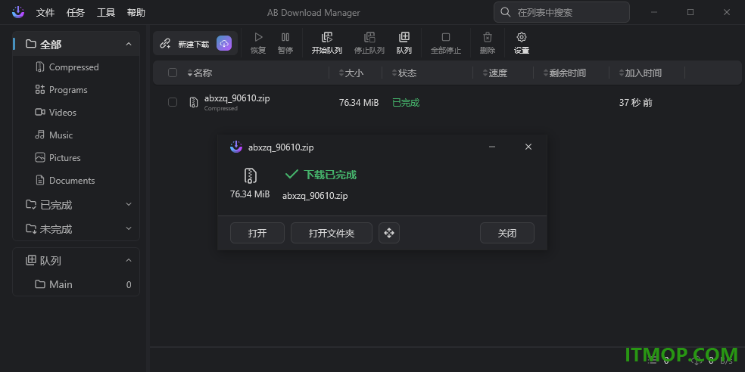Screen dimensions: 745x372
Task: Minimize the abxzq_90610.zip dialog
Action: coord(492,147)
